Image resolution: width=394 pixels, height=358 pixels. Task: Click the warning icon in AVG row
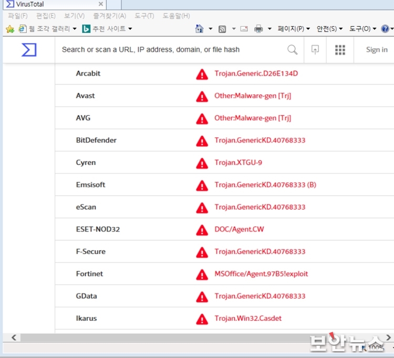(x=202, y=119)
